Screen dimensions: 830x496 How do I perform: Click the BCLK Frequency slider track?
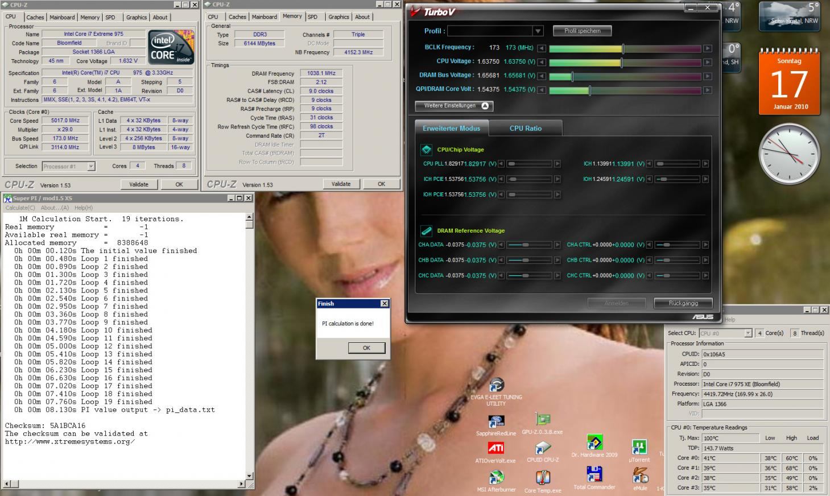tap(625, 49)
